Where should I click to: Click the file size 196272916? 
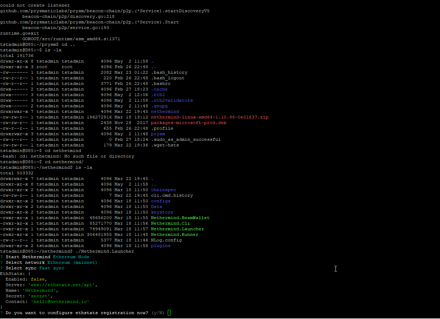pos(99,117)
